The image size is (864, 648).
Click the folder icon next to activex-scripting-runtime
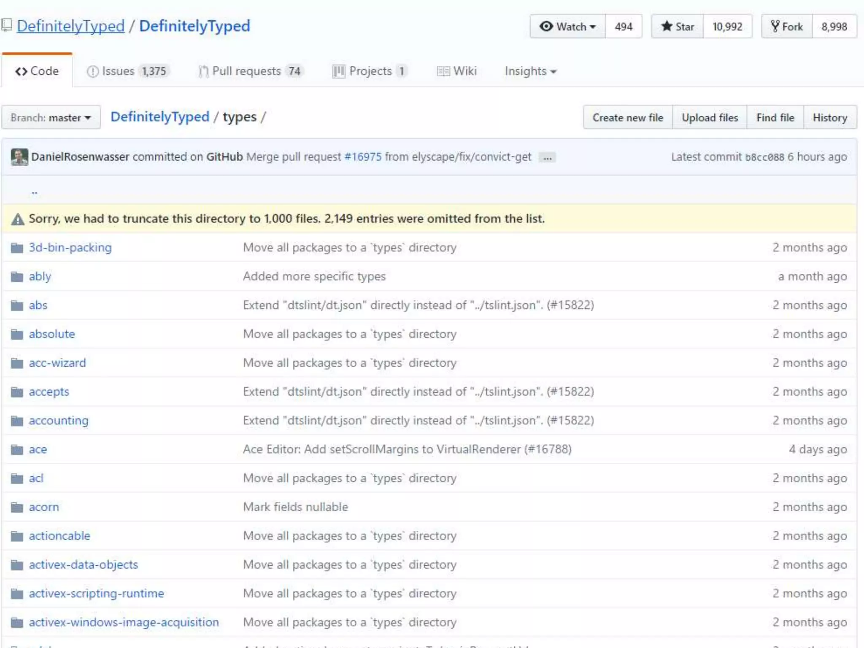coord(17,594)
